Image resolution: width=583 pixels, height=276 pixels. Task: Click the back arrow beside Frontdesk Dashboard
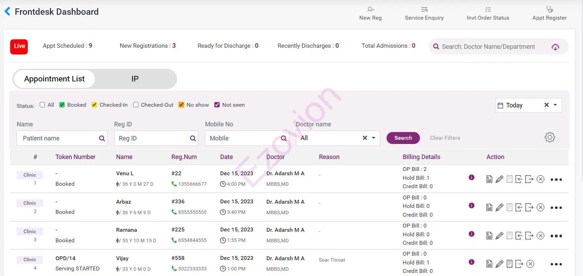(x=7, y=12)
